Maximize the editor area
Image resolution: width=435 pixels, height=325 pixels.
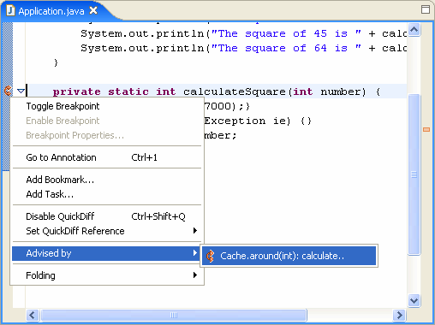click(x=426, y=9)
